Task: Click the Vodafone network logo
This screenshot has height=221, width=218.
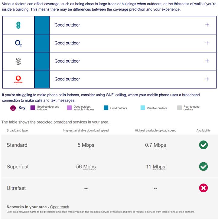Action: tap(18, 79)
